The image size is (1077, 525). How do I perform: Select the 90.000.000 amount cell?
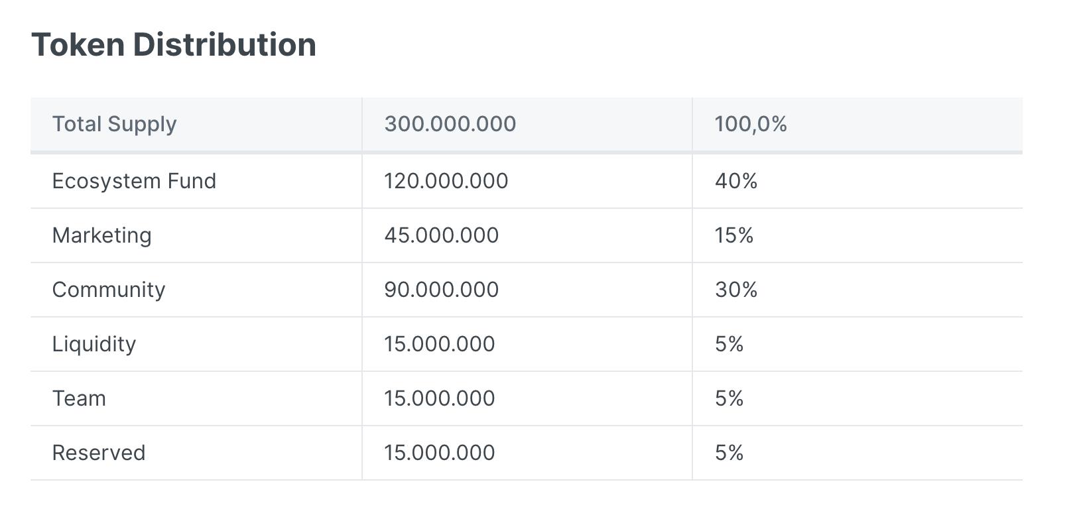click(441, 290)
